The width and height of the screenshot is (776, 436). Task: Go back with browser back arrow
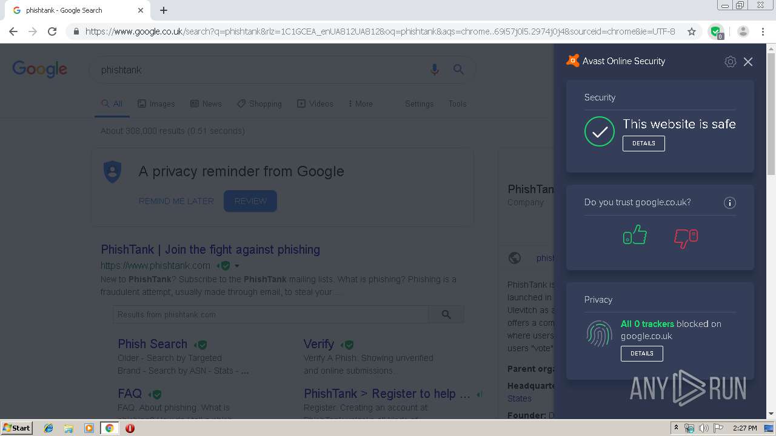tap(13, 31)
